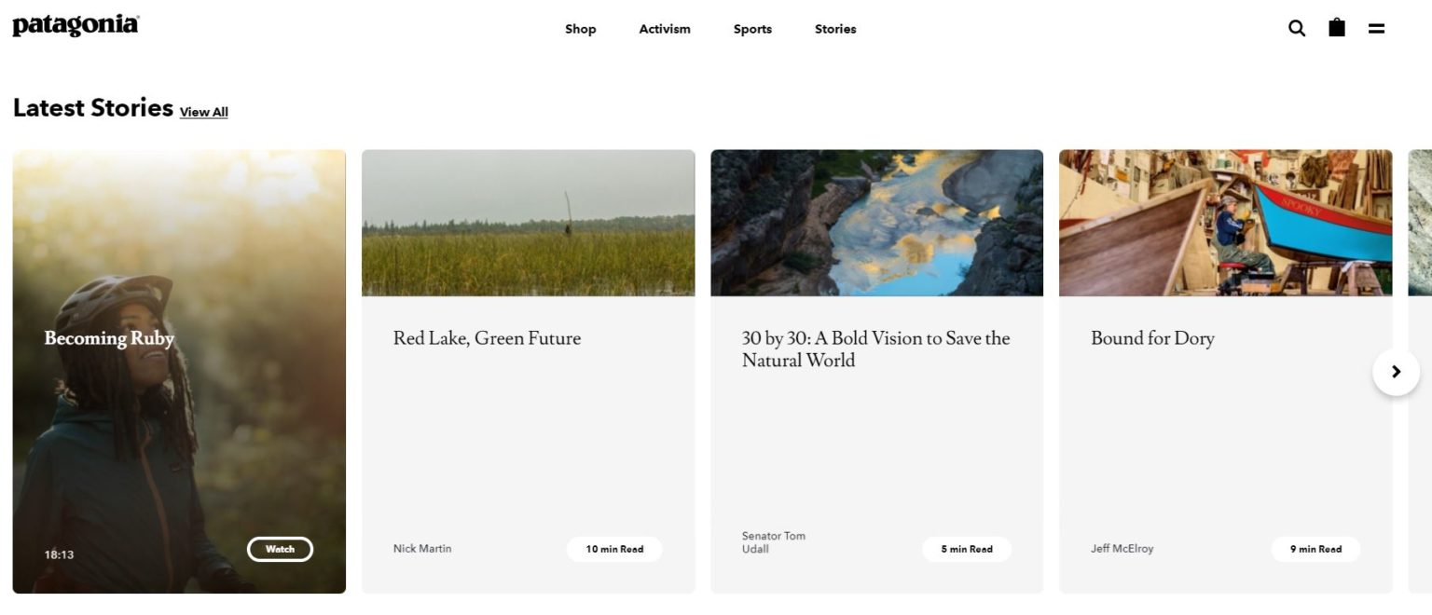
Task: Click the 9 min Read button
Action: pyautogui.click(x=1315, y=549)
